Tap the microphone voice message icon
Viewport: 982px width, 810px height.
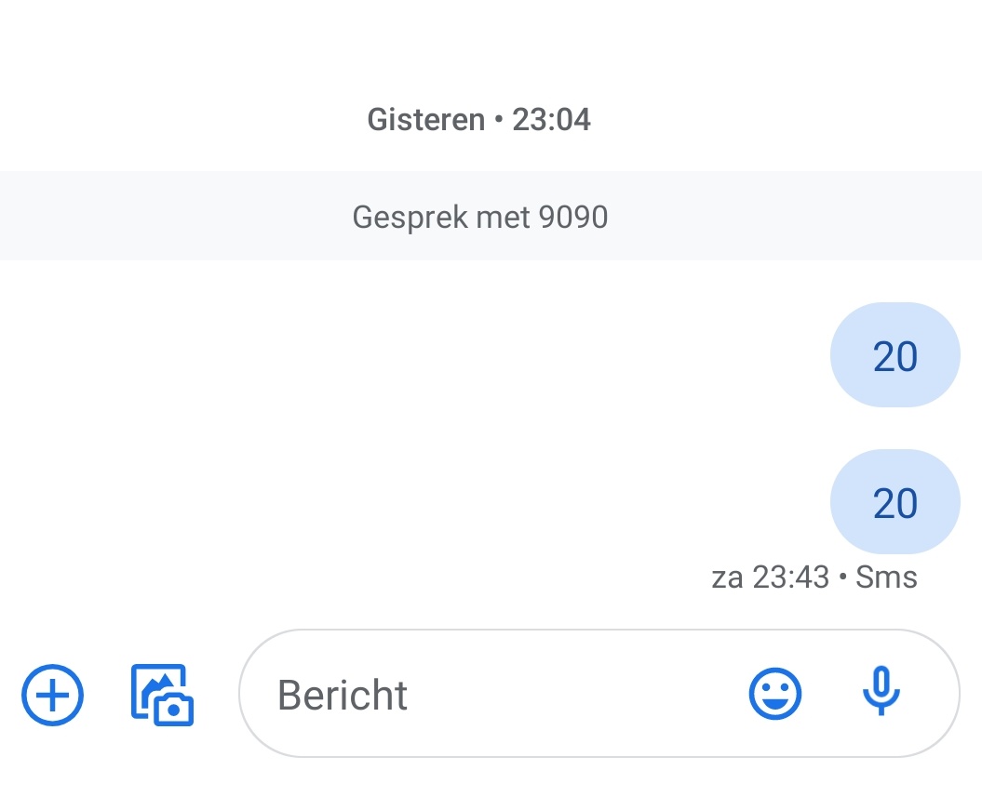point(881,693)
